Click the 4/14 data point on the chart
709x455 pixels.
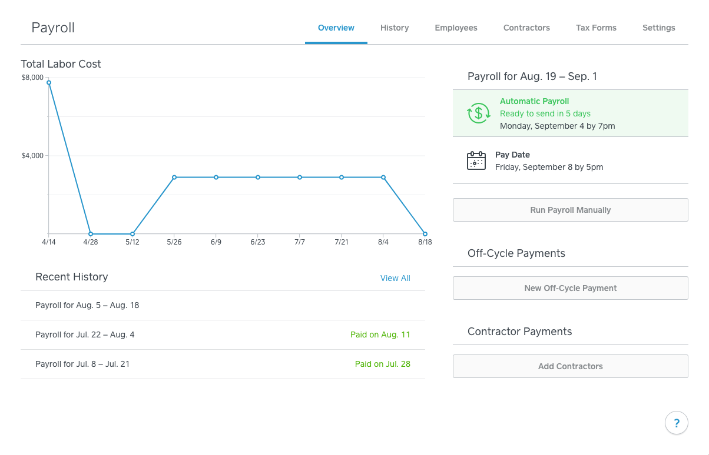click(x=49, y=82)
